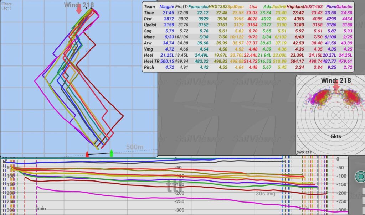Click the Vmg row label
The width and height of the screenshot is (365, 215).
(x=149, y=49)
